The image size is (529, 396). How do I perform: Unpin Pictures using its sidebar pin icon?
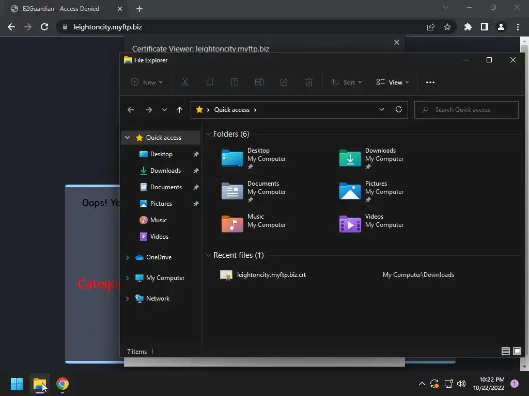click(196, 204)
